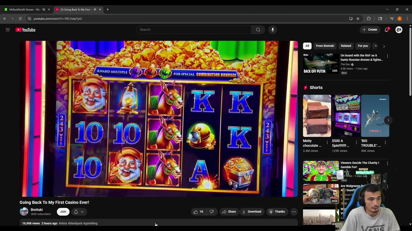412x231 pixels.
Task: Open tab search icon in toolbar
Action: tap(380, 19)
